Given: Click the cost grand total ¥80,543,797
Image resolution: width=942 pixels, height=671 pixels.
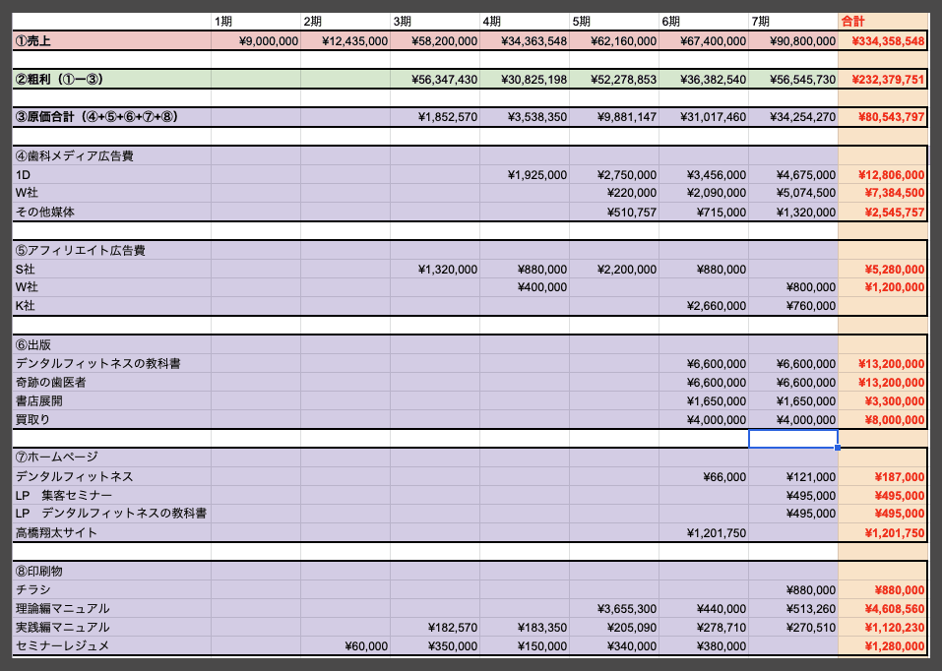Looking at the screenshot, I should 883,116.
